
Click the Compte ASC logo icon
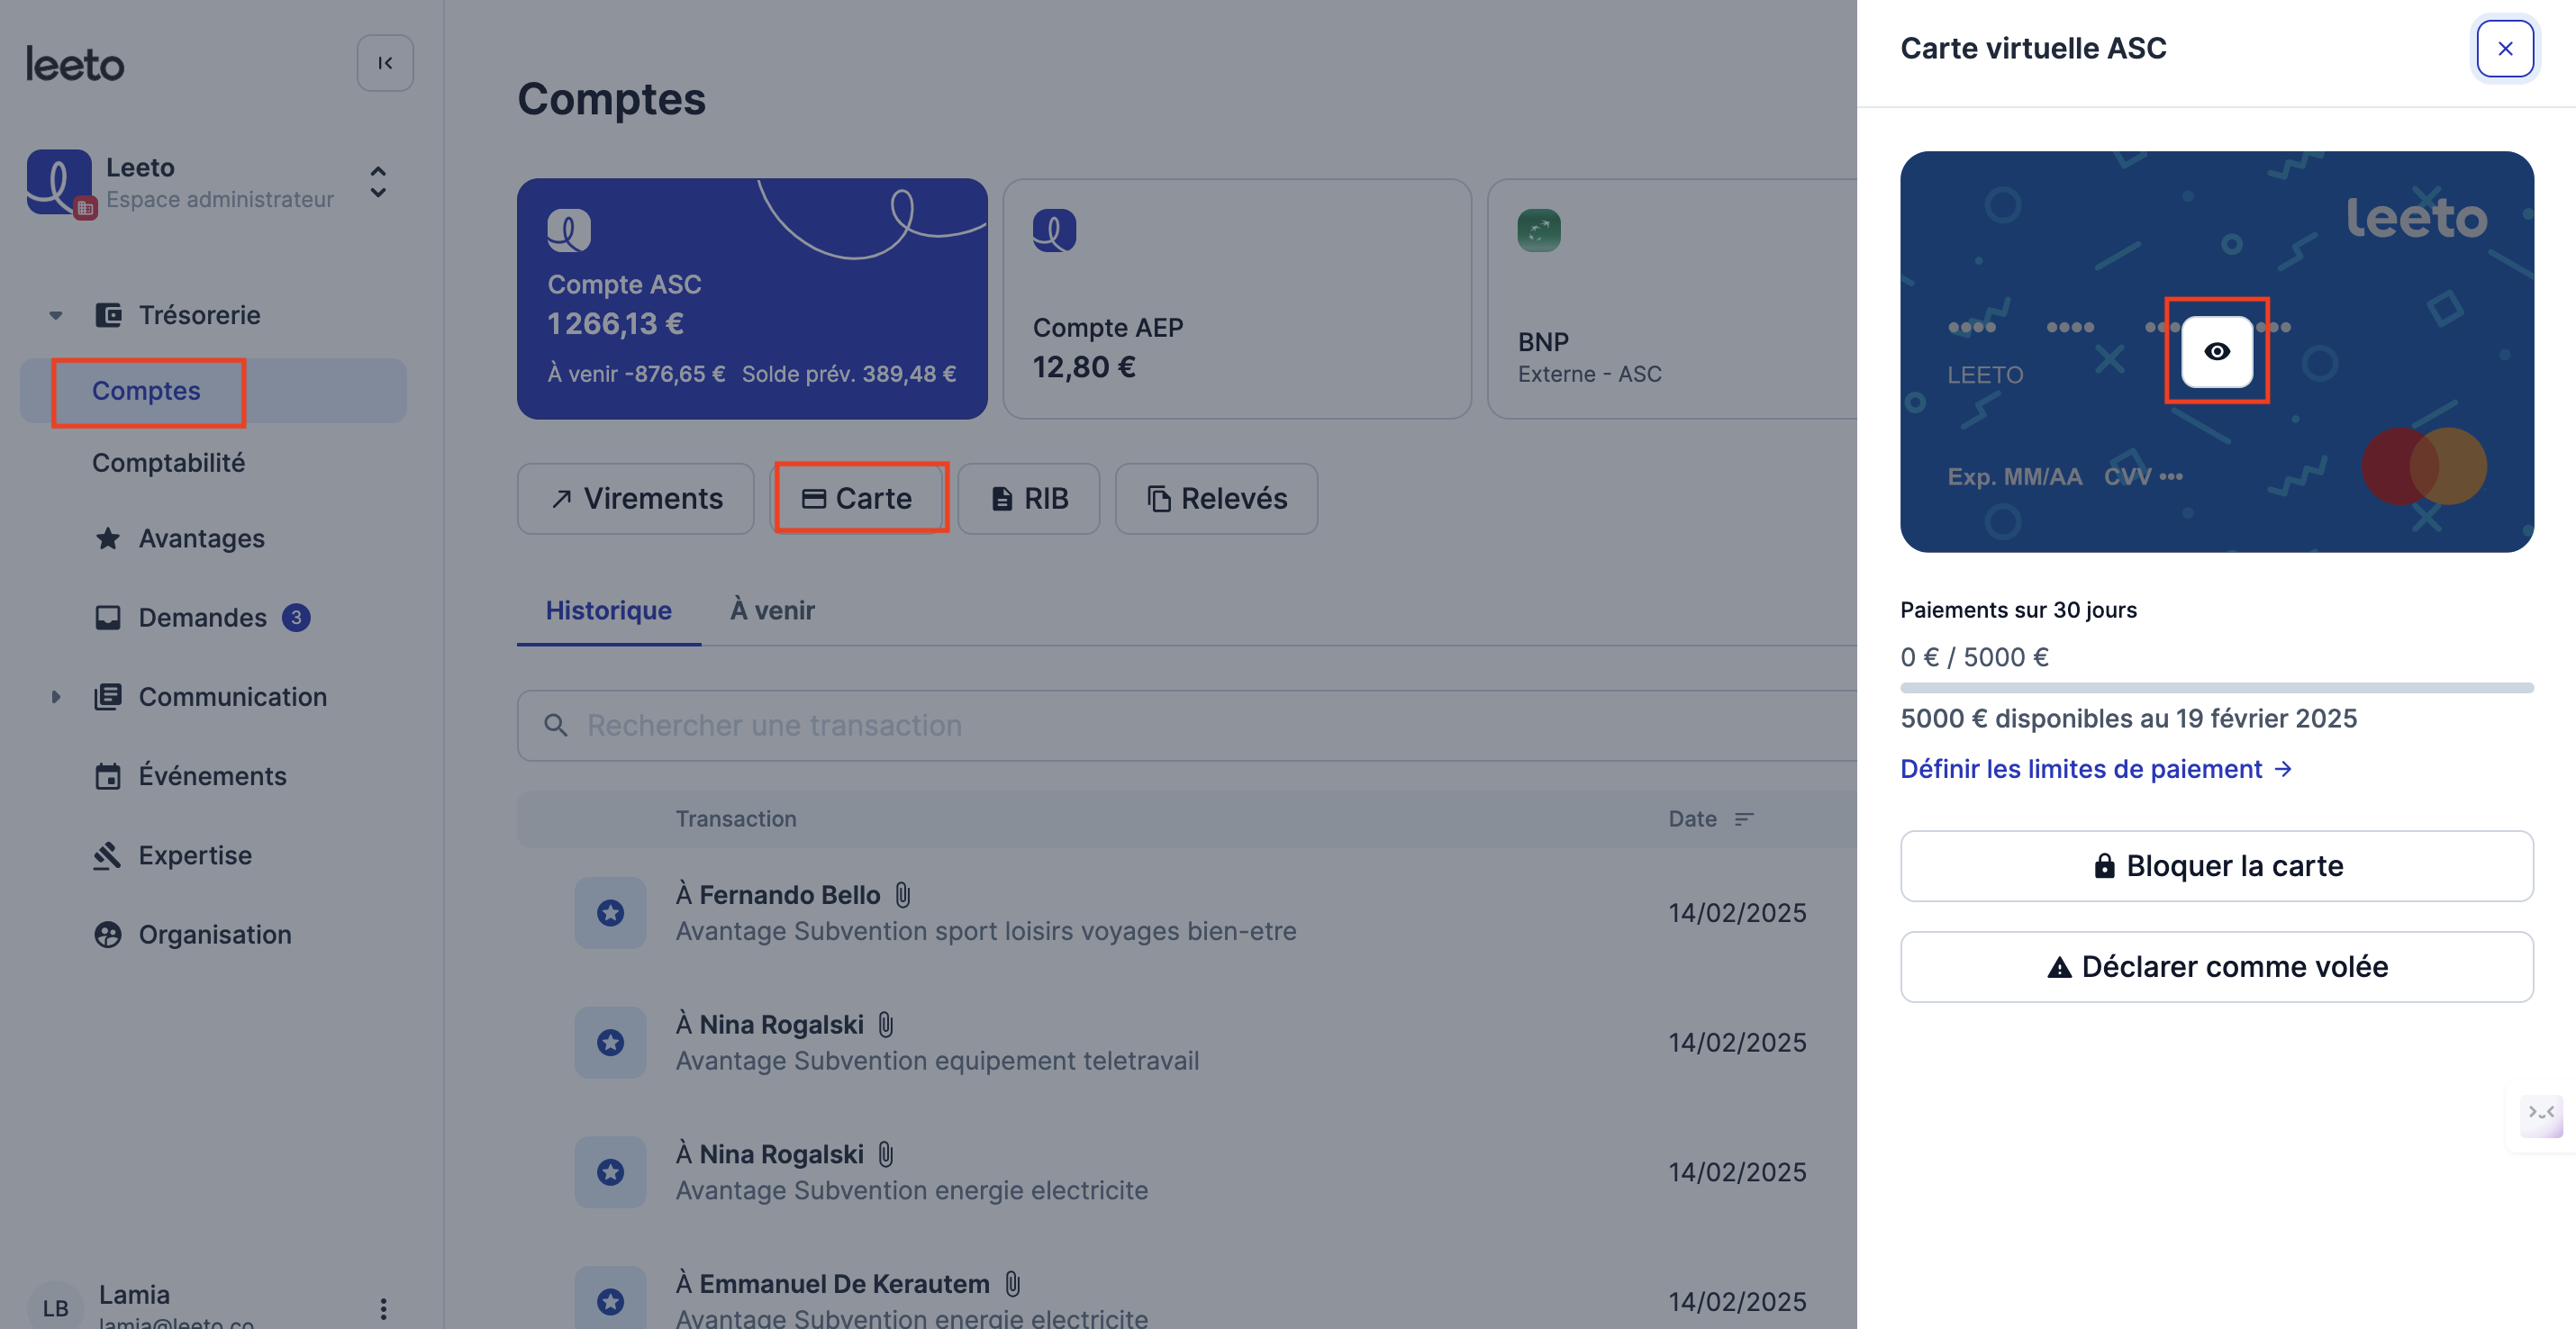[569, 231]
